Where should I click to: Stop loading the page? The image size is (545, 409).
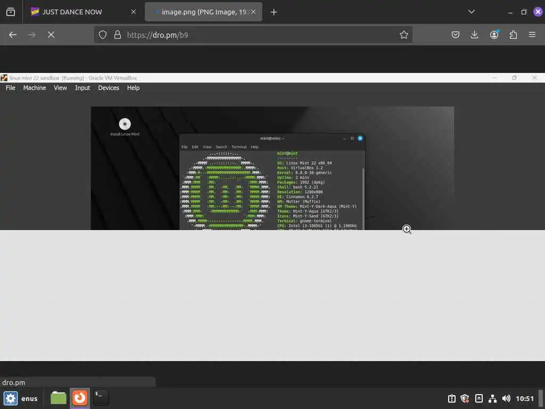click(x=51, y=35)
